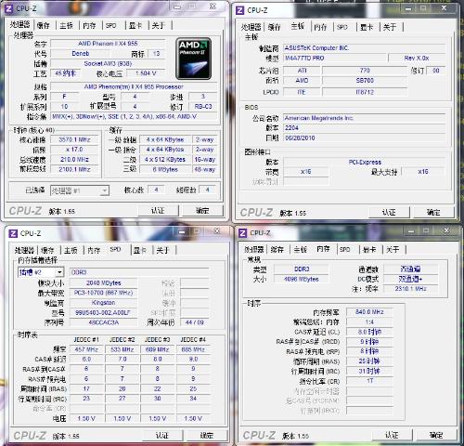Open 缓存 tab in the SPD window

[47, 250]
